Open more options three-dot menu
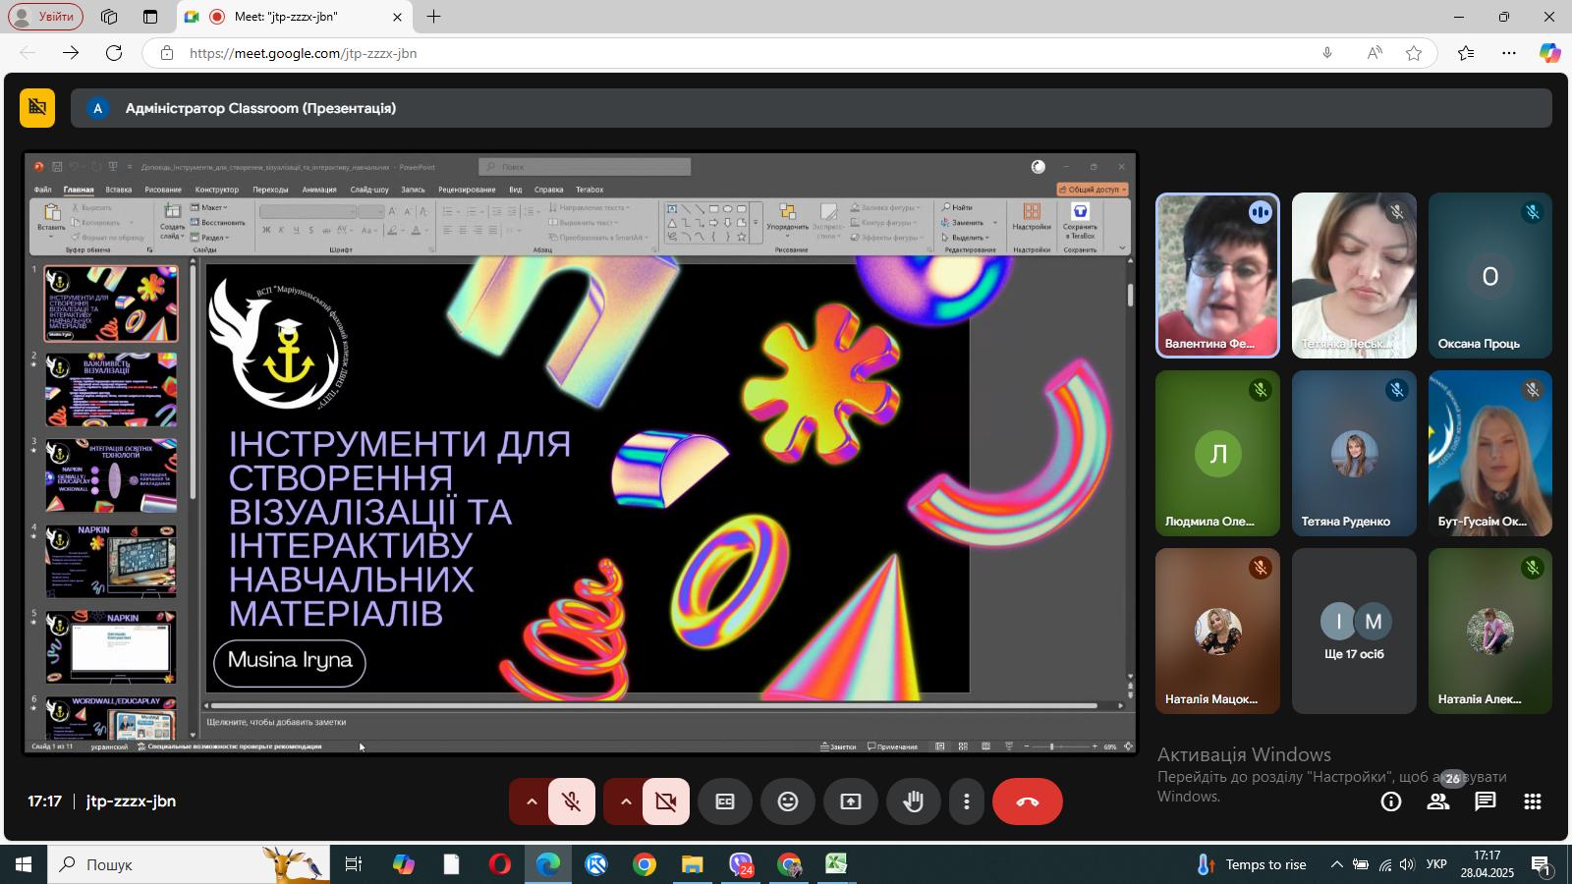 point(967,801)
